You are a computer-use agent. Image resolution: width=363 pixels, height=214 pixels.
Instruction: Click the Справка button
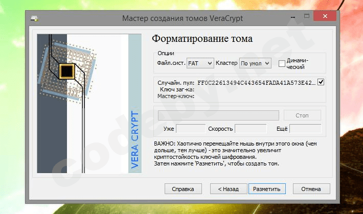[183, 189]
